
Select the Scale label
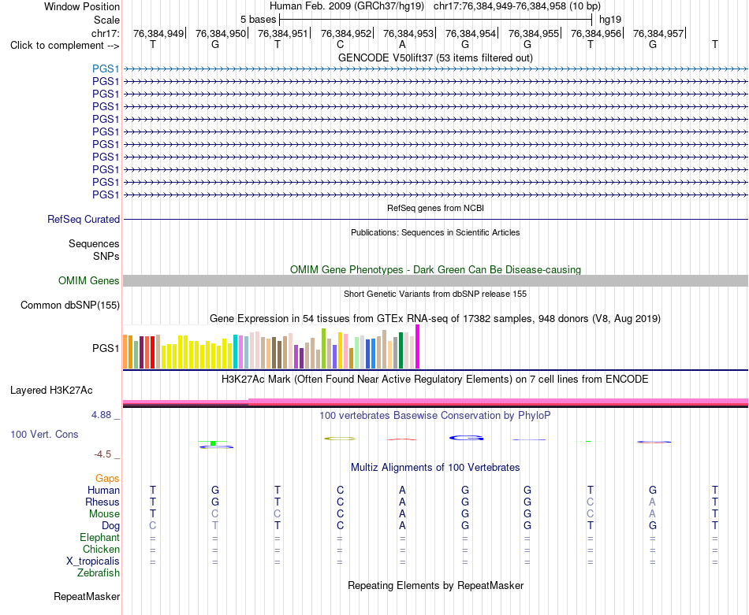pyautogui.click(x=107, y=20)
